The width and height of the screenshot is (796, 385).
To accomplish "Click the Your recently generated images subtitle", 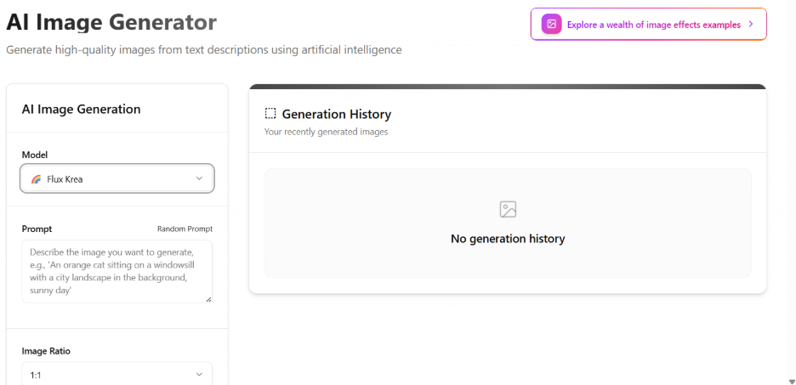I will point(326,132).
